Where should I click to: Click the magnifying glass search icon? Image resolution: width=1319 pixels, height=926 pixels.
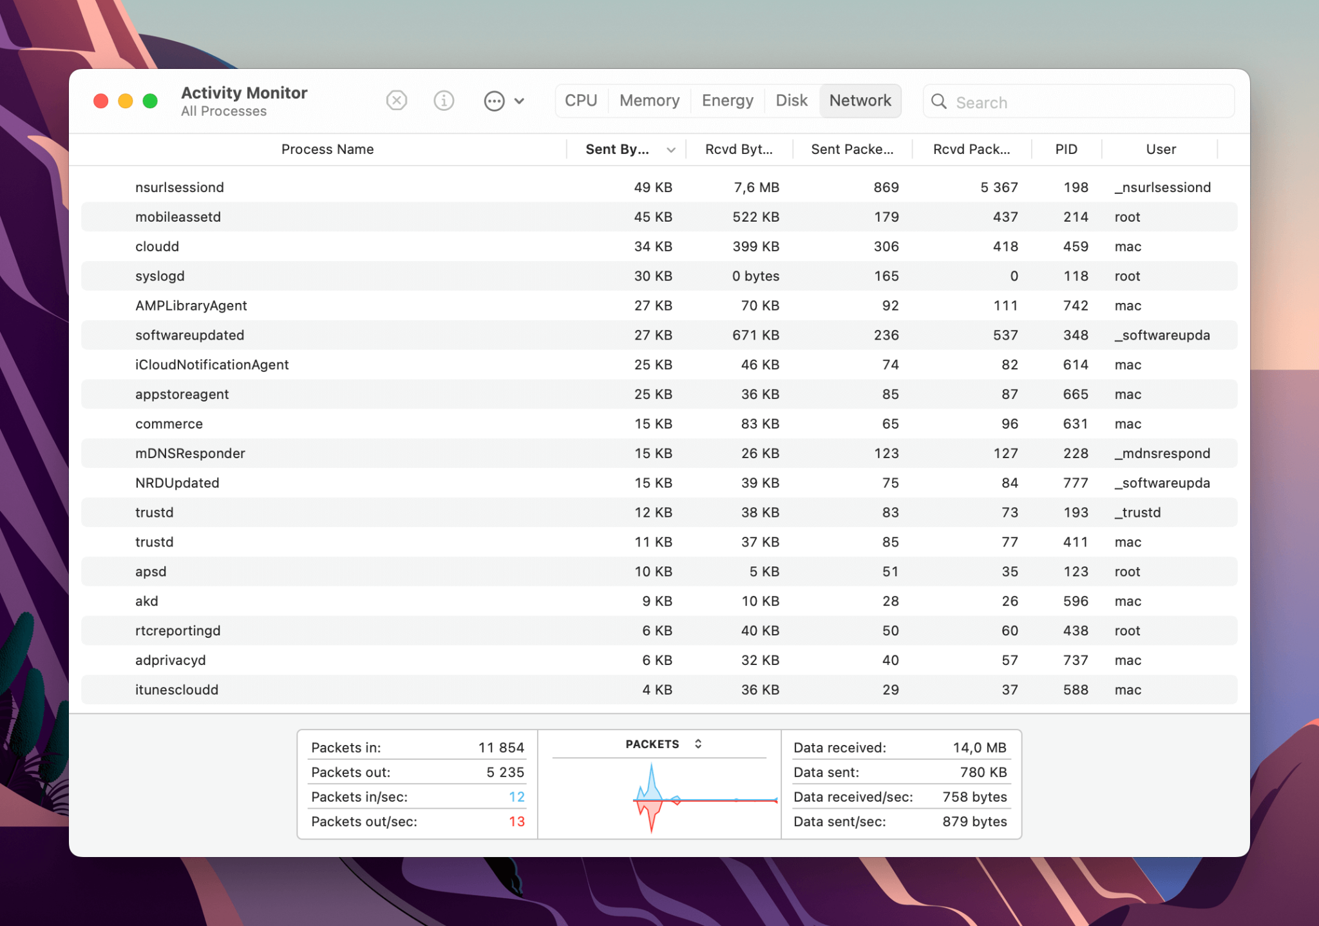[x=939, y=101]
